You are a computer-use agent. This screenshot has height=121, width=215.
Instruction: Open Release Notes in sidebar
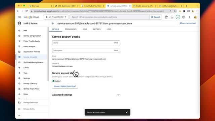(32, 109)
